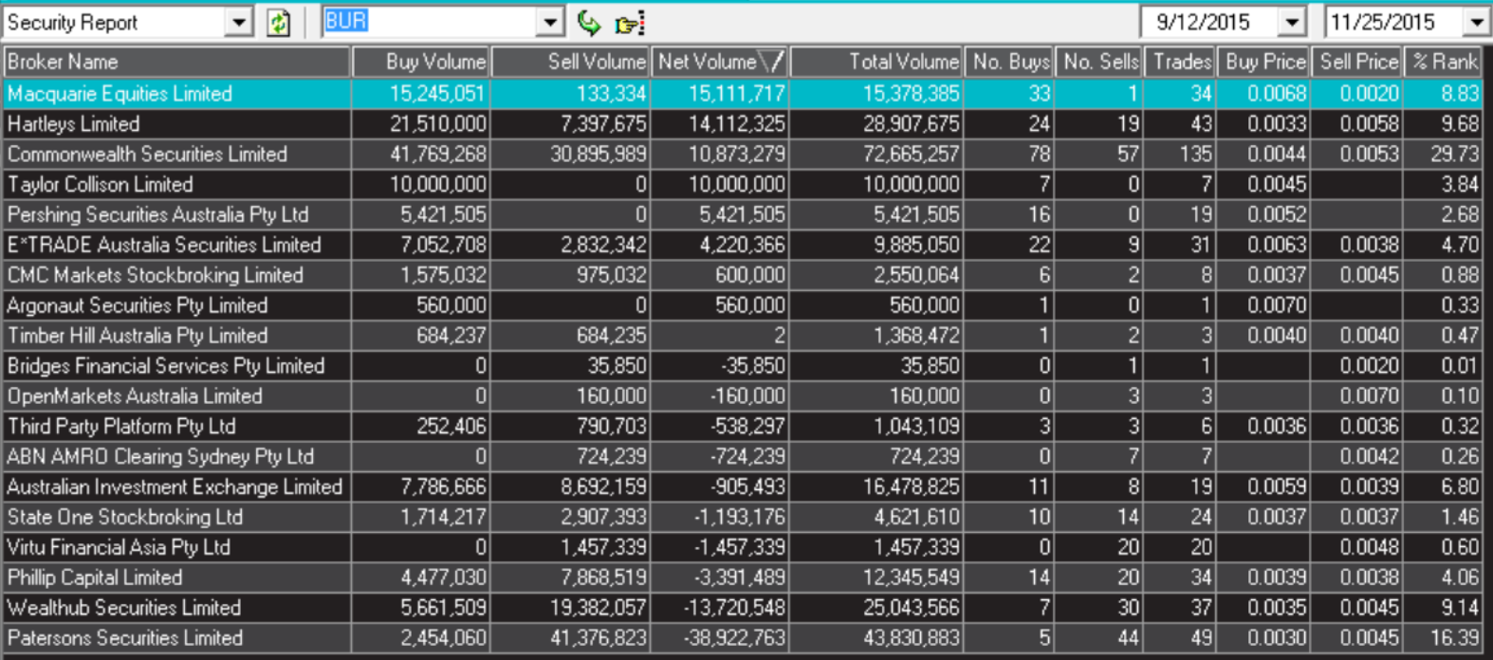1493x660 pixels.
Task: Select Third Party Platform Pty Ltd
Action: 121,427
